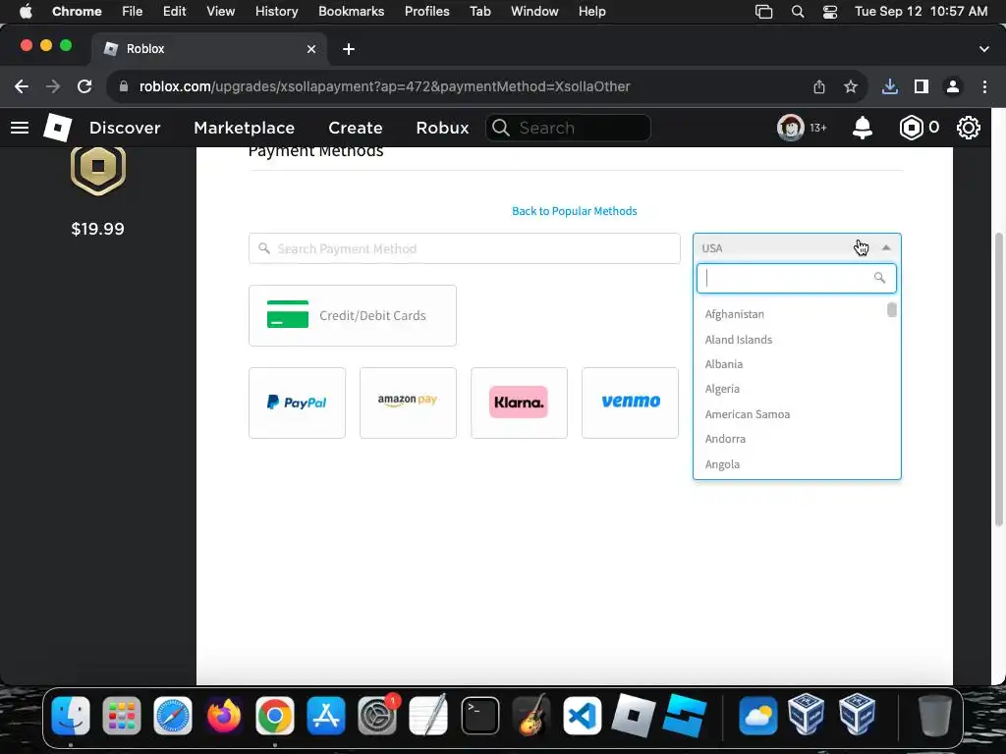Screen dimensions: 1006x754
Task: Open the View menu
Action: point(220,12)
